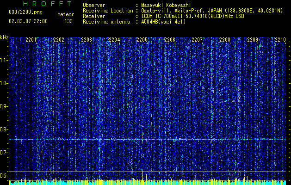Click the 0.9 kHz axis label
The width and height of the screenshot is (291, 185).
pyautogui.click(x=4, y=106)
